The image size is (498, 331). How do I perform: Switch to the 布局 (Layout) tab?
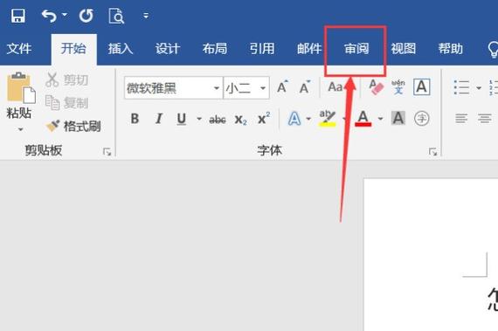pos(215,49)
